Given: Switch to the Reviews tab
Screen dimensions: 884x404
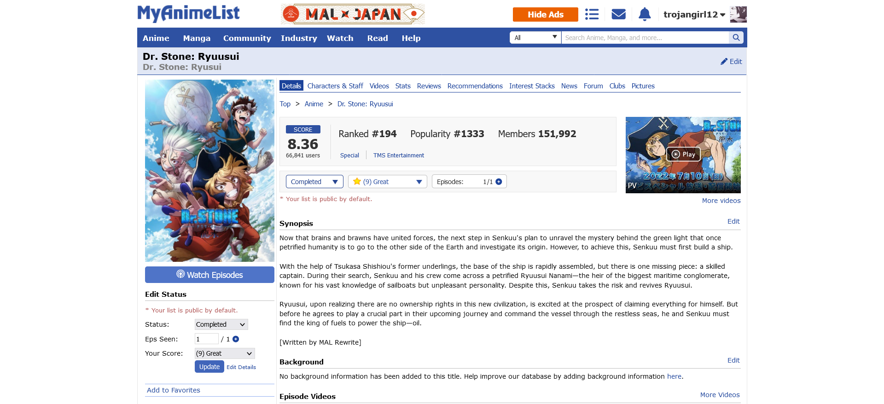Looking at the screenshot, I should pyautogui.click(x=429, y=86).
